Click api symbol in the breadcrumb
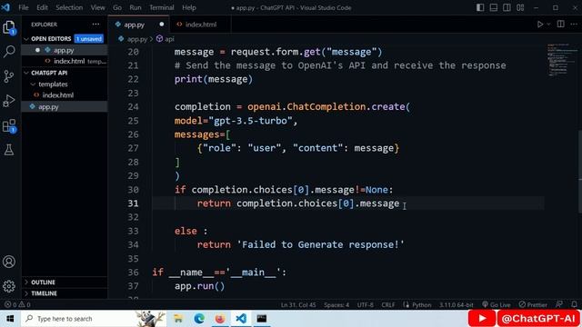 (x=169, y=39)
